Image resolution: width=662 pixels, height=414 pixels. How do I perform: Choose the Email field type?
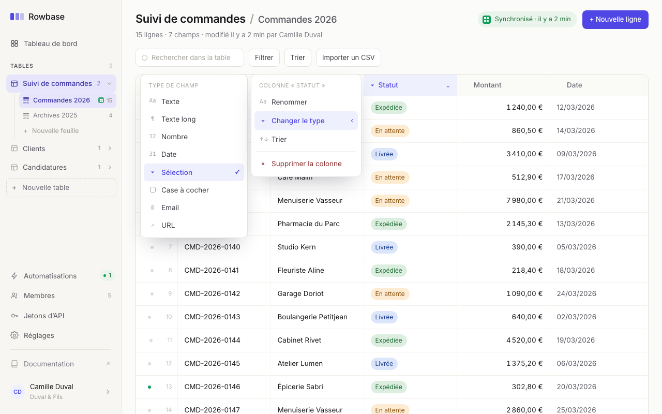tap(194, 208)
